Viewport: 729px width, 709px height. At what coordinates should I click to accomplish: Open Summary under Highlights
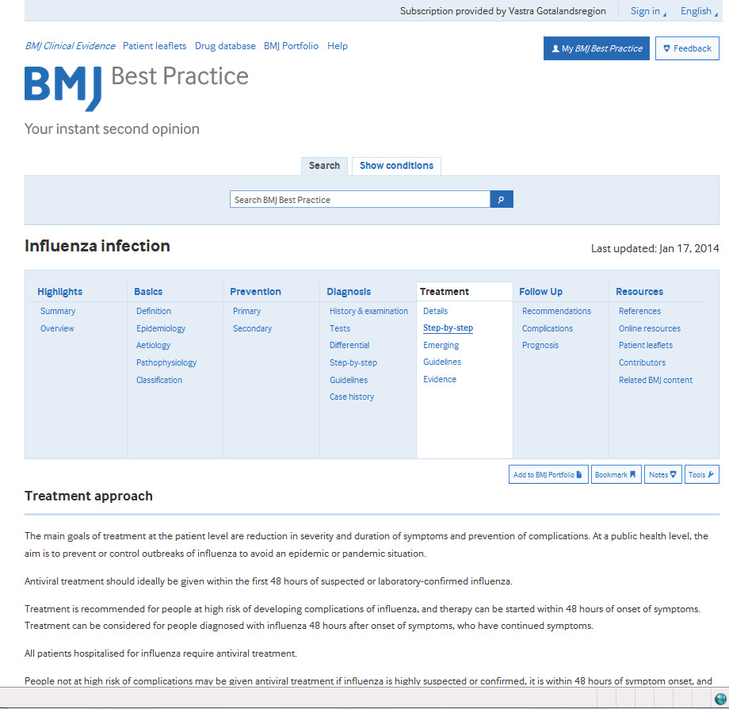58,311
